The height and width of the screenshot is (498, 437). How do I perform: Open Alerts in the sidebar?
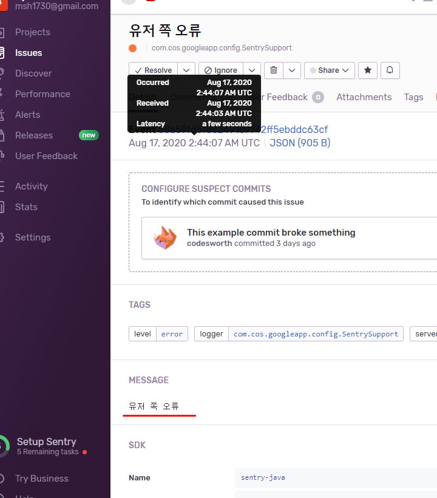point(27,115)
